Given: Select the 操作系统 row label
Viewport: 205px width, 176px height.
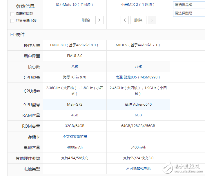Looking at the screenshot, I should [32, 45].
